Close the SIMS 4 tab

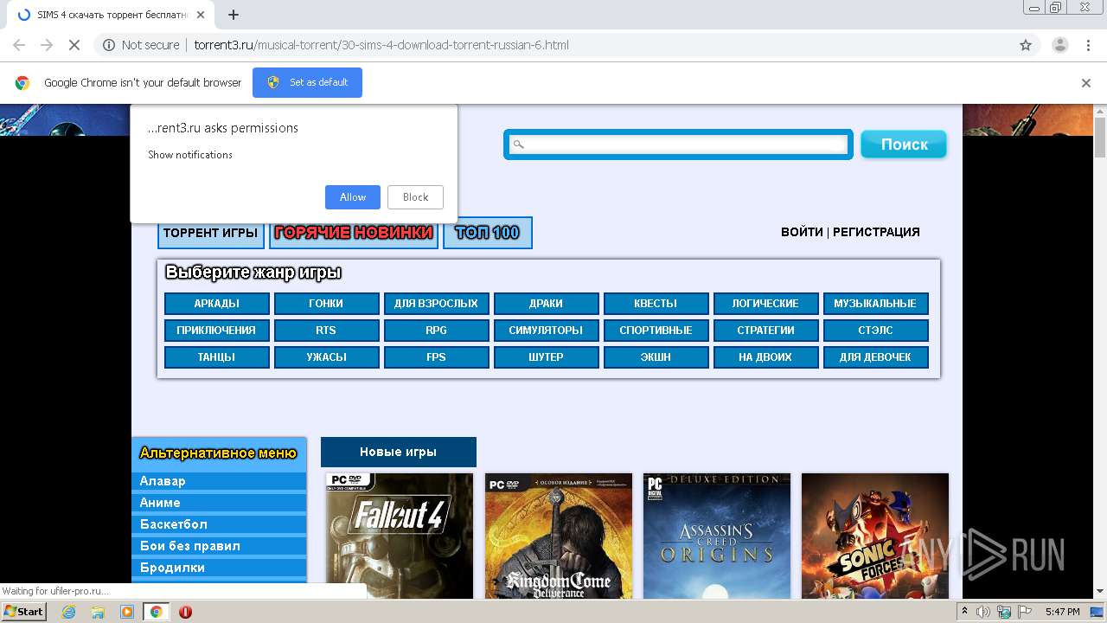[x=199, y=15]
